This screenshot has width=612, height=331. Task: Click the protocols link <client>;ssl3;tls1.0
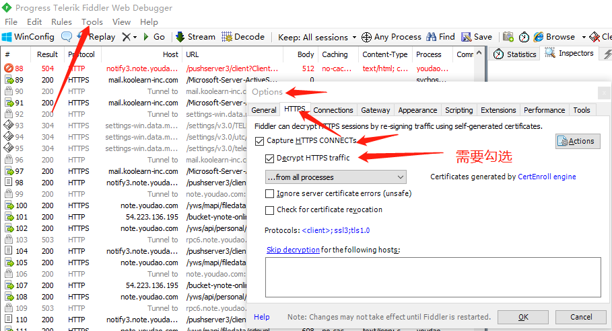point(336,230)
